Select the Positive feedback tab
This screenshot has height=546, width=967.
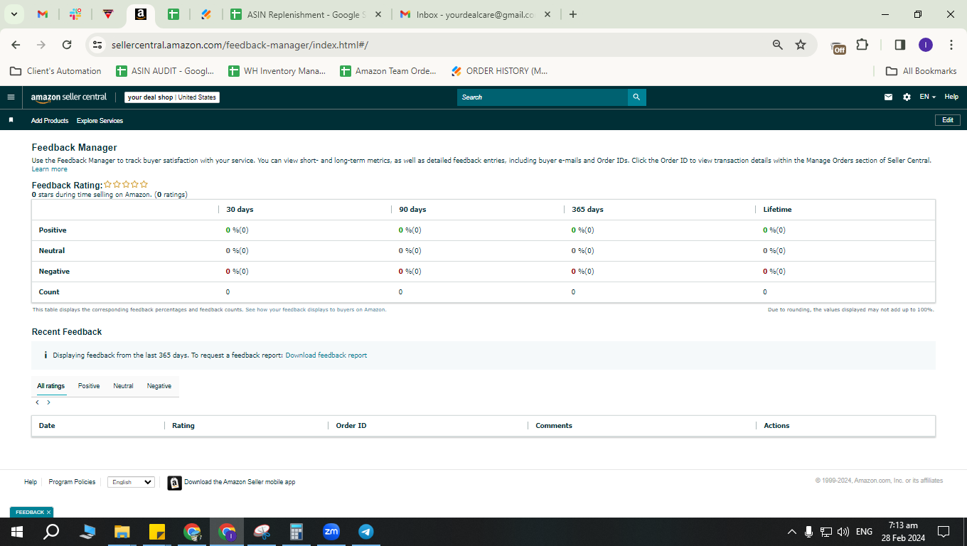[x=89, y=386]
